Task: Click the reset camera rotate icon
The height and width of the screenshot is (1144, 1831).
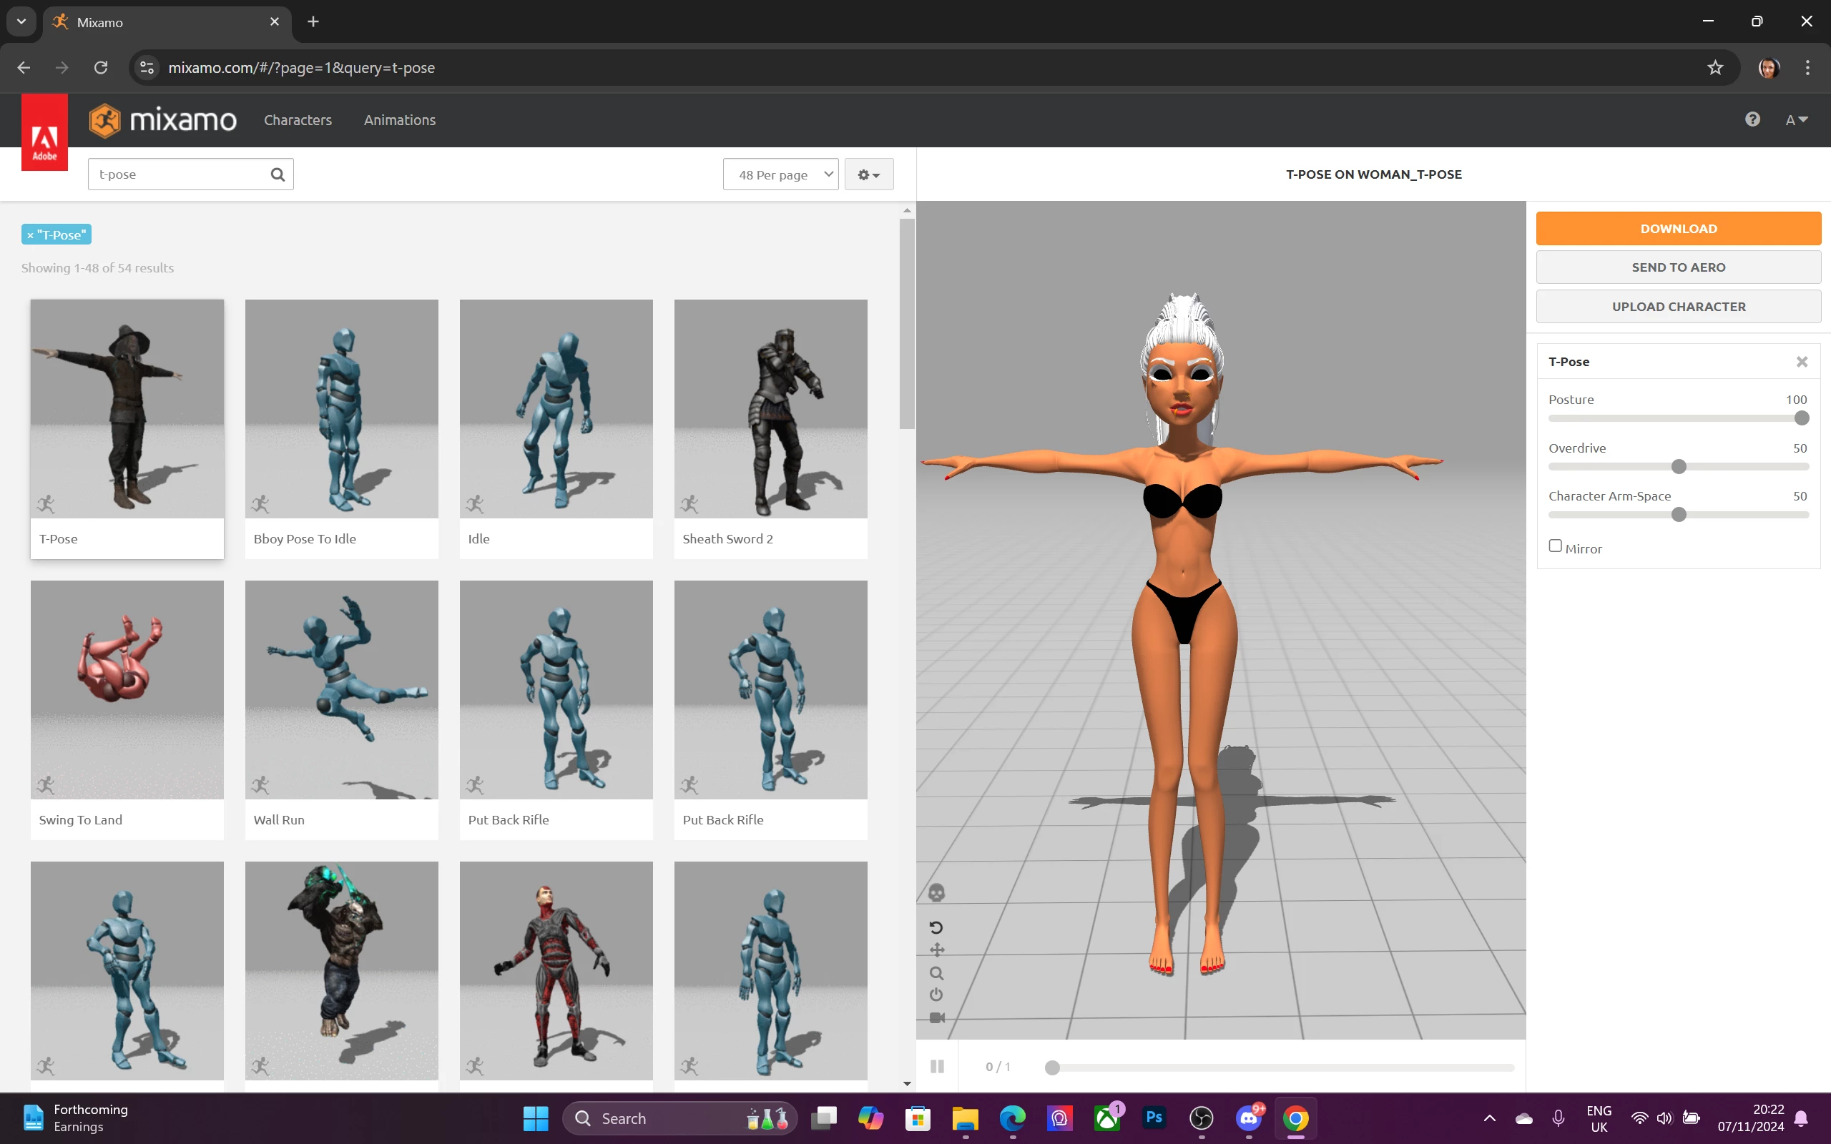Action: 936,927
